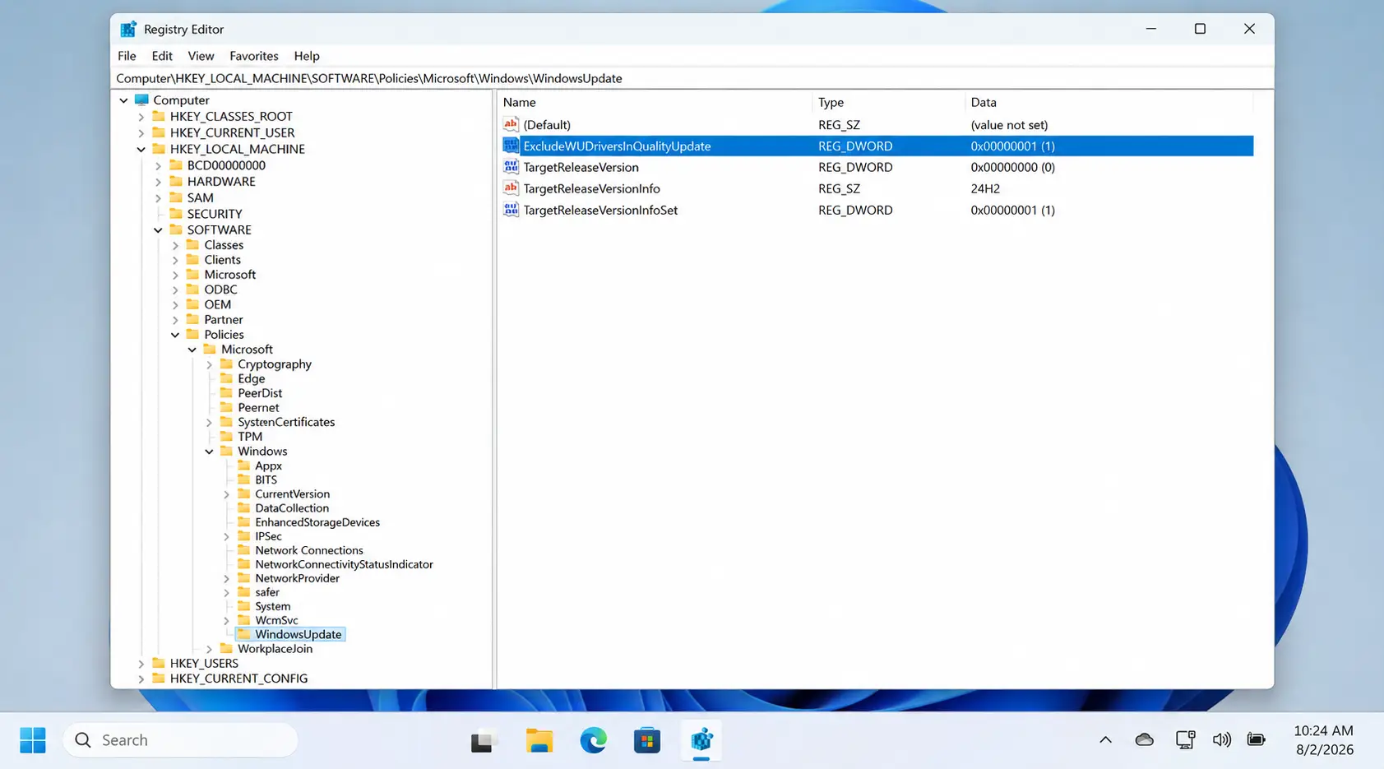Open the volume control tray icon

tap(1222, 740)
